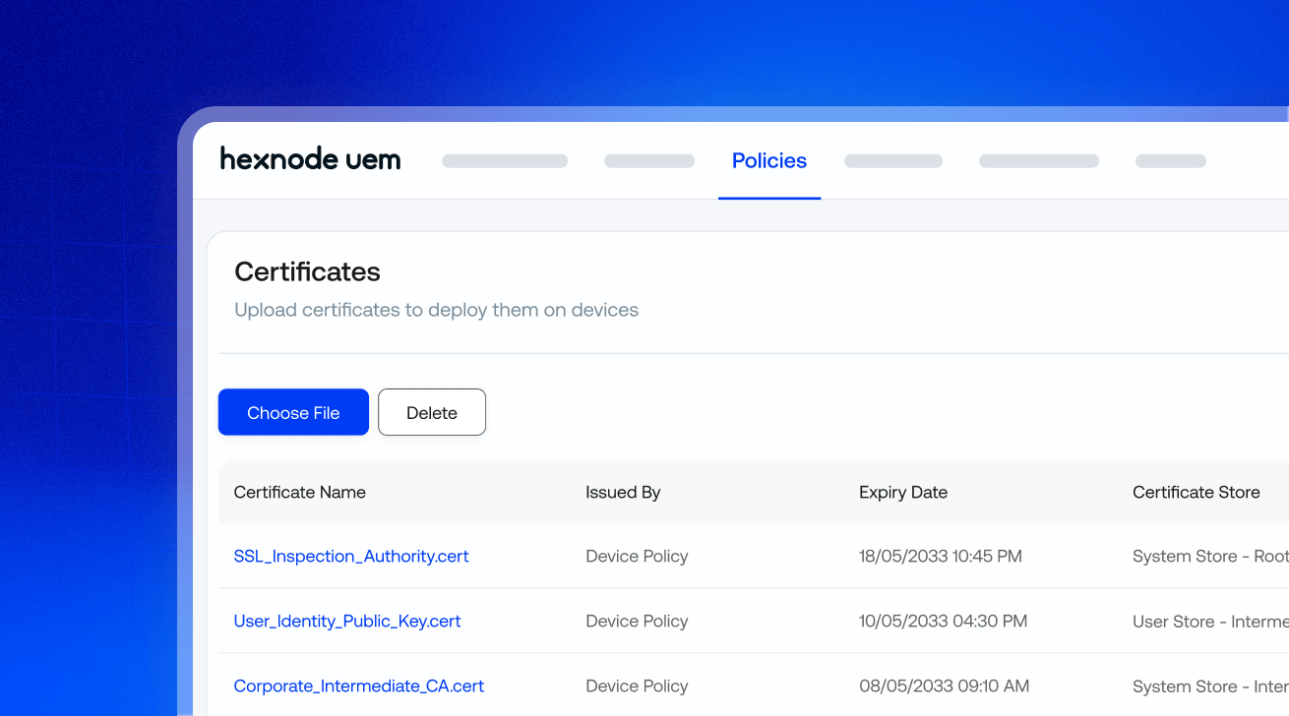Select the expiry date 10/05/2033 04:30 PM
This screenshot has height=716, width=1289.
[944, 622]
